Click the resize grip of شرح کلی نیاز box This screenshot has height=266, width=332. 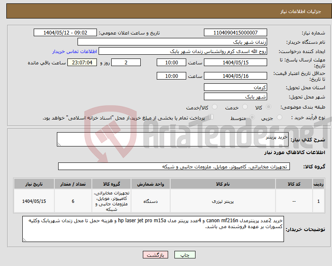point(59,144)
